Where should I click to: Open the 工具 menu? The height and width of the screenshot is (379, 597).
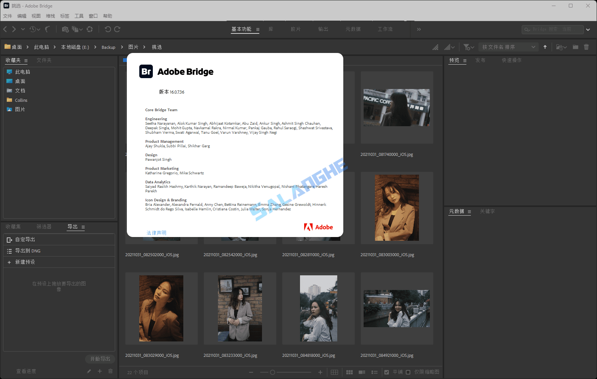coord(79,16)
